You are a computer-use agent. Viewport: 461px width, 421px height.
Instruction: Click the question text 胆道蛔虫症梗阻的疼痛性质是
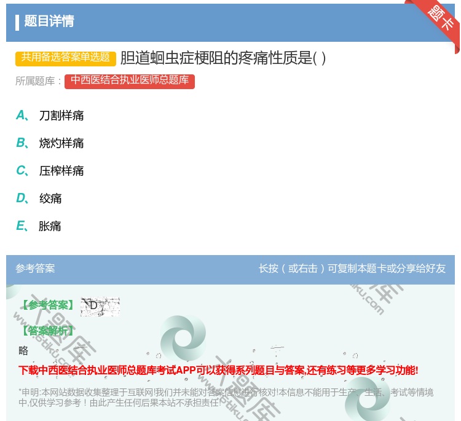[223, 58]
